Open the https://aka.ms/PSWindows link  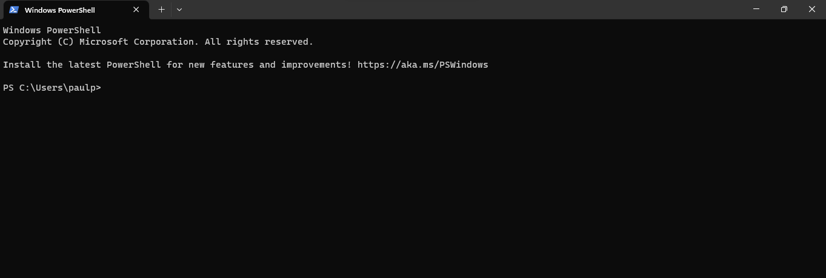click(422, 65)
